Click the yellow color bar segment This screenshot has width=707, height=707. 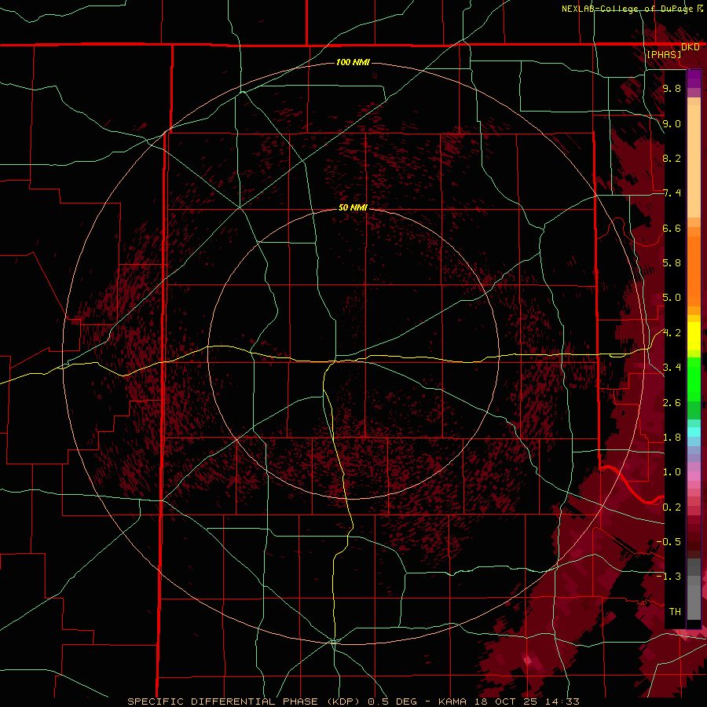tap(694, 336)
